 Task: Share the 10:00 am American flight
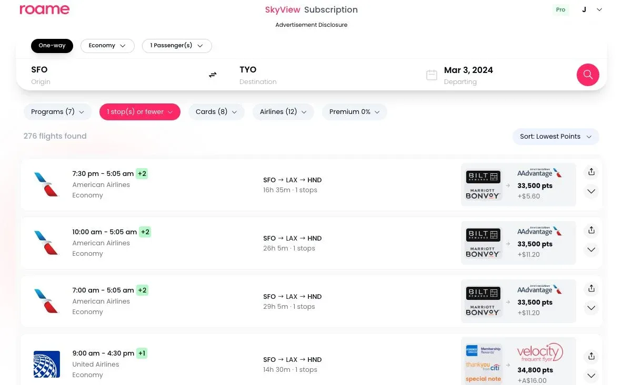[x=591, y=230]
